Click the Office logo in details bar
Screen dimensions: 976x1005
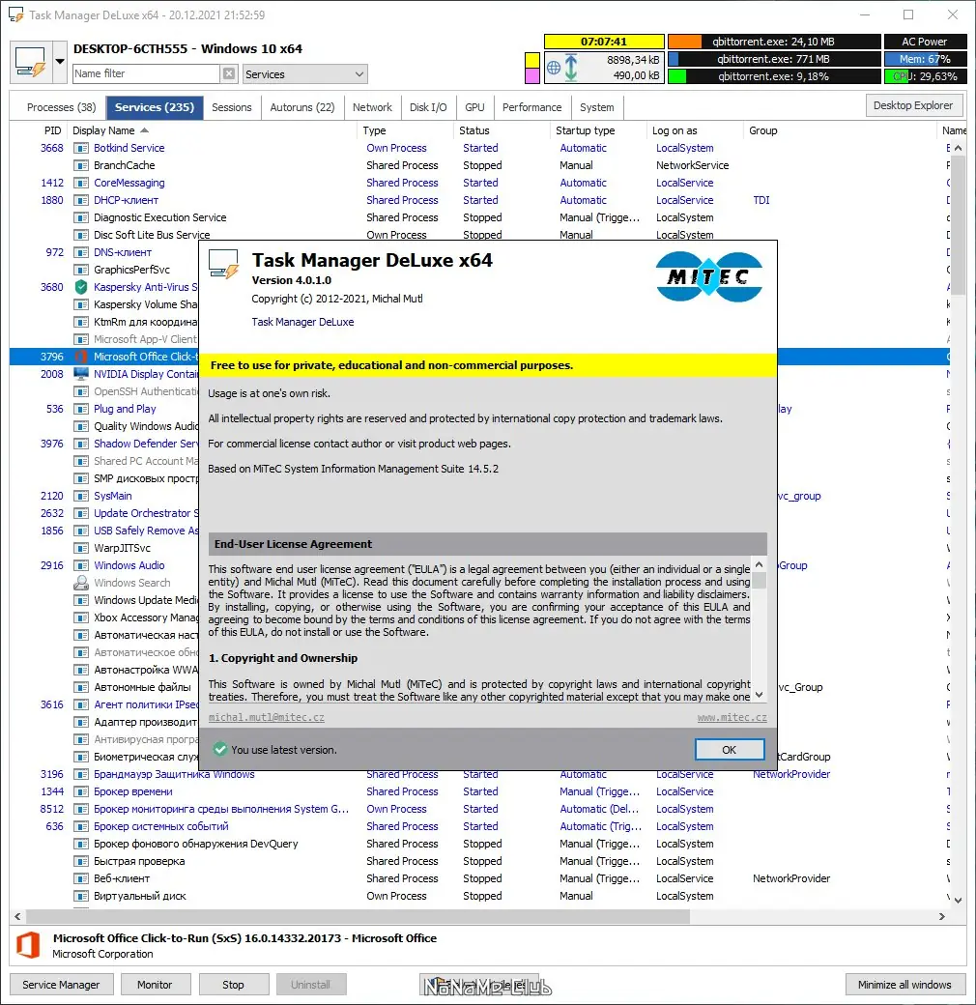click(28, 945)
